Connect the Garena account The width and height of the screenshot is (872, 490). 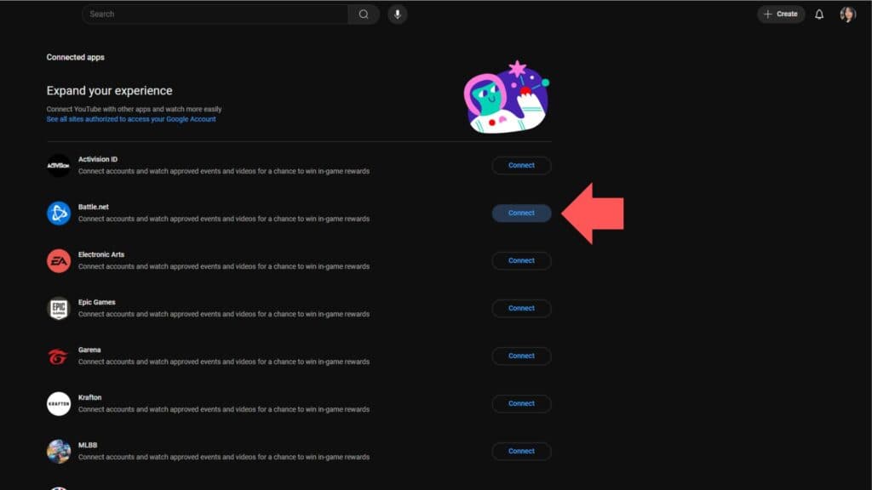pyautogui.click(x=521, y=356)
